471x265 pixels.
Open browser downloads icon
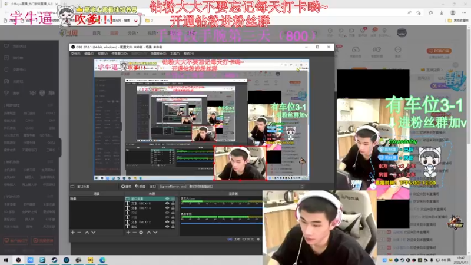pos(442,12)
